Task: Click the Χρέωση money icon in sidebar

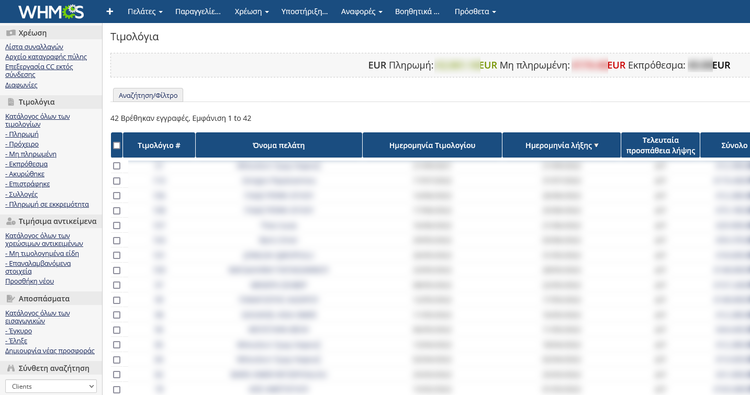Action: 10,33
